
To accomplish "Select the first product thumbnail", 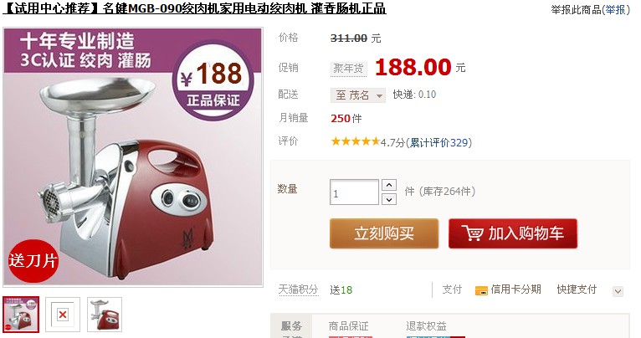I will coord(21,315).
